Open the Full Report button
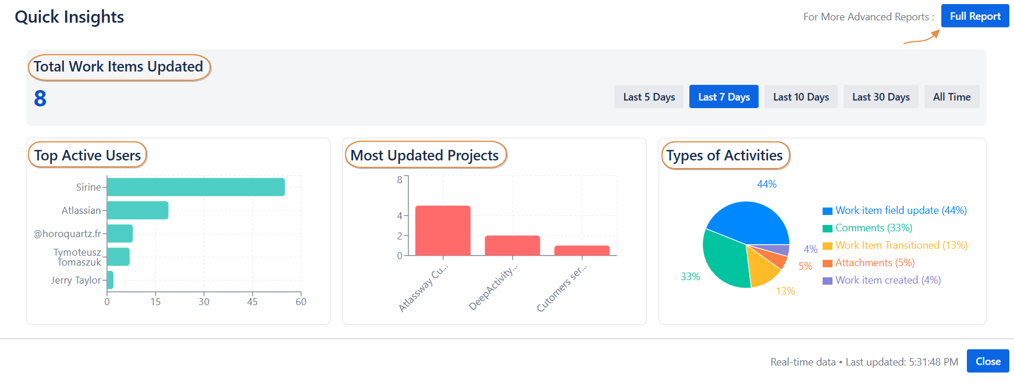Viewport: 1014px width, 383px height. coord(975,16)
